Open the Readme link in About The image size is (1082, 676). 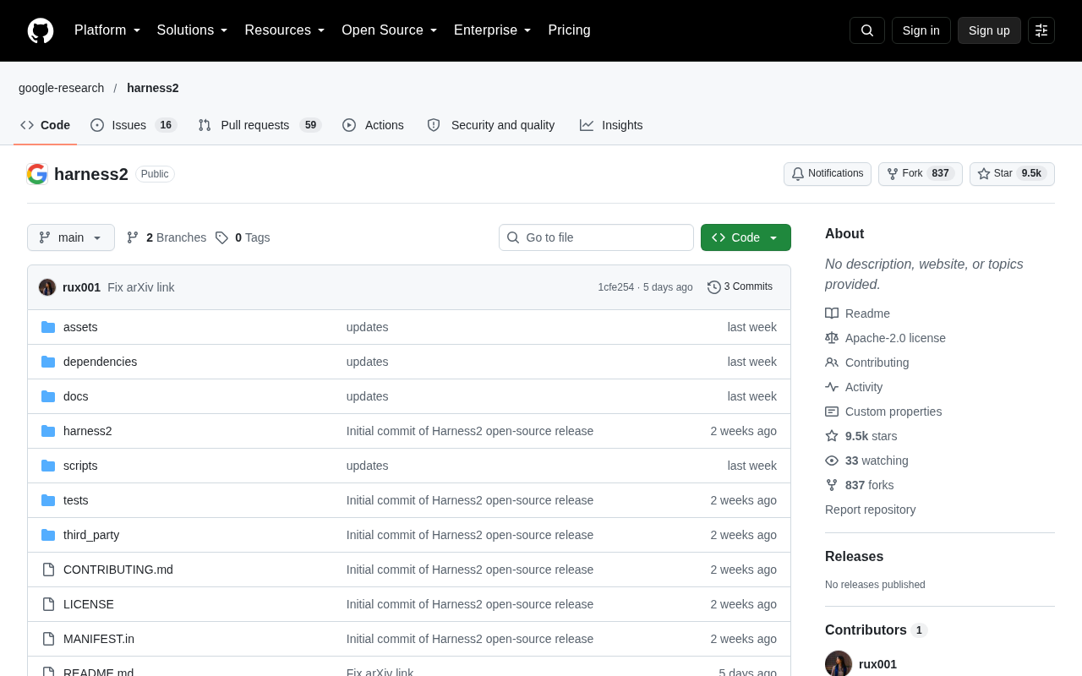point(858,313)
